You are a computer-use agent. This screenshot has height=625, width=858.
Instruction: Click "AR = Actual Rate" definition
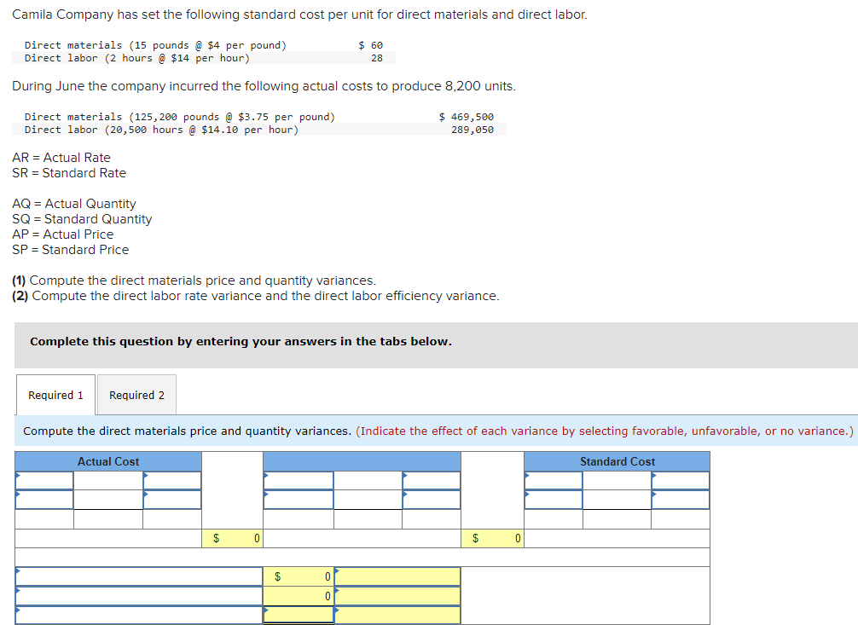pos(61,158)
